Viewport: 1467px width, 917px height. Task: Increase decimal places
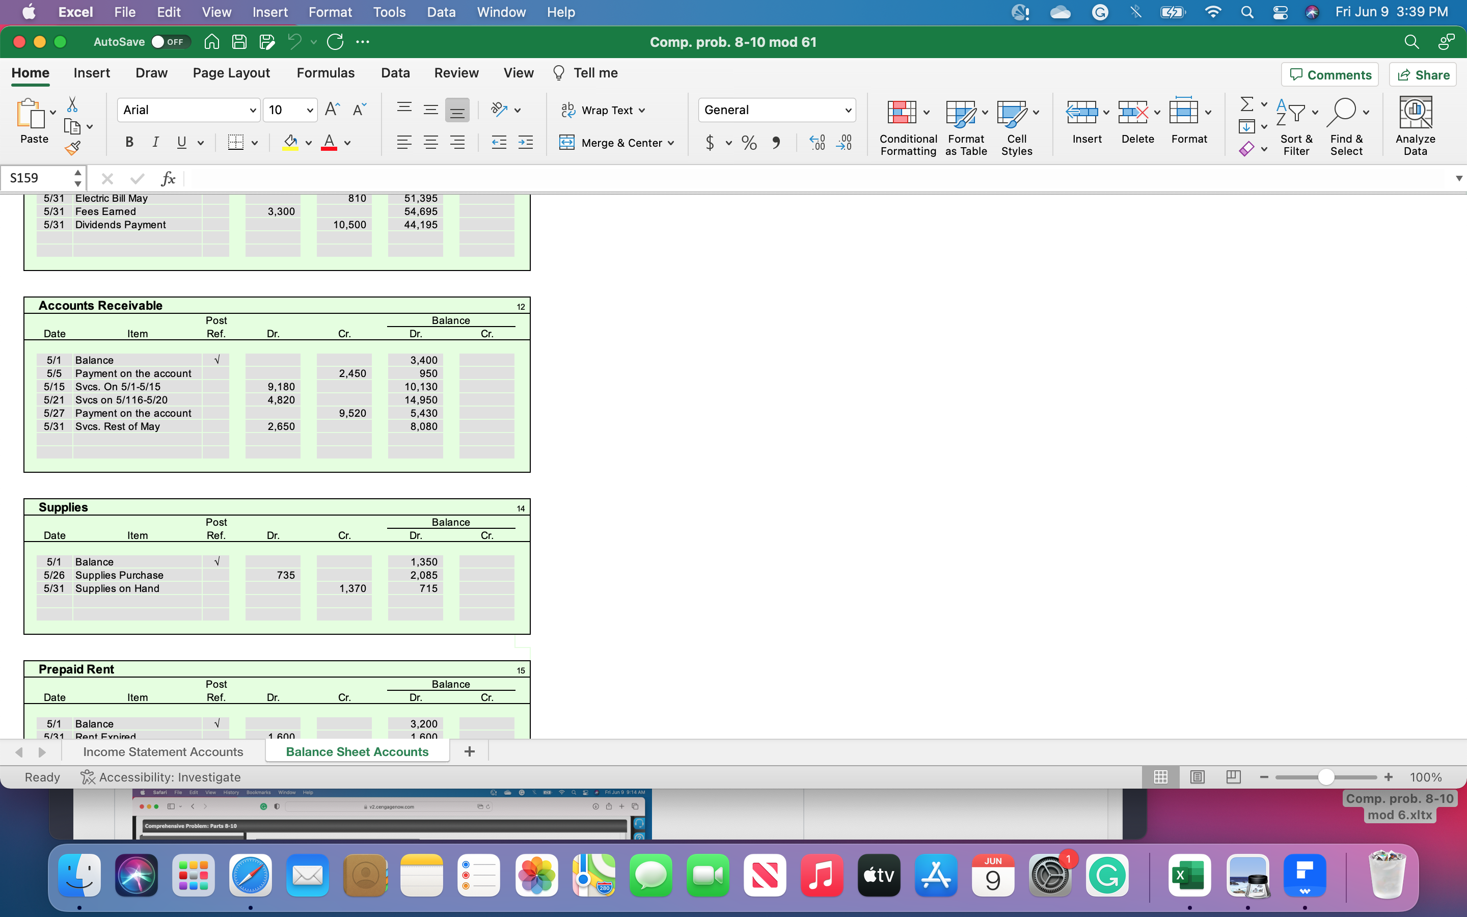817,143
